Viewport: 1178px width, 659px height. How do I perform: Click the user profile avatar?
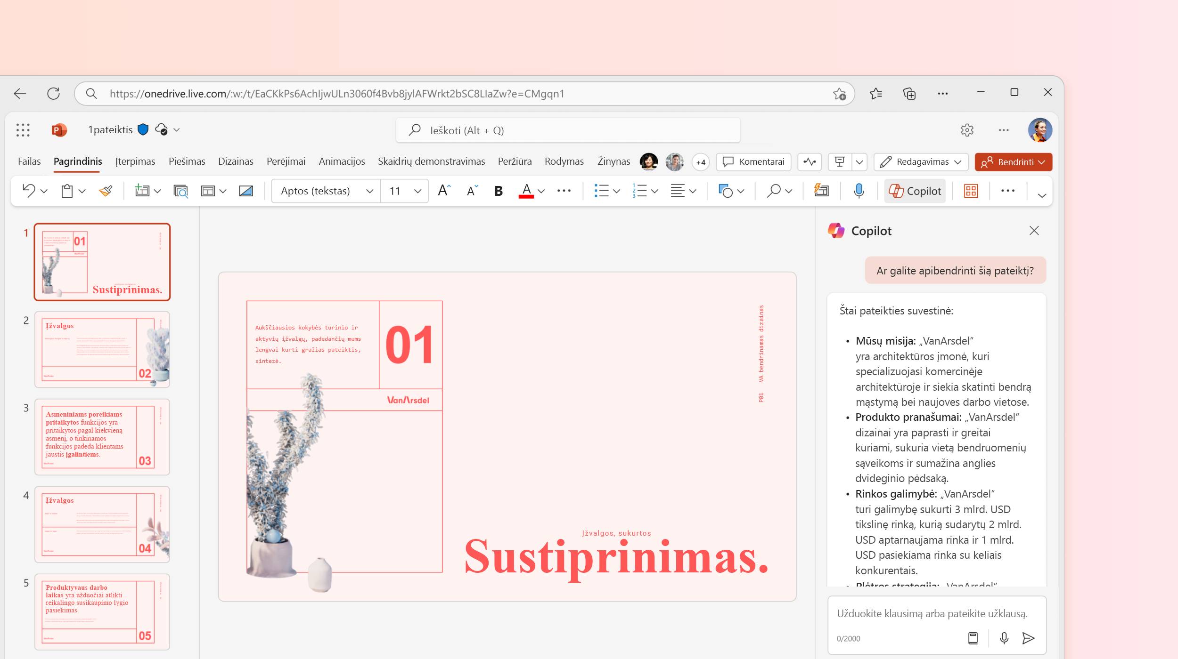pyautogui.click(x=1040, y=130)
